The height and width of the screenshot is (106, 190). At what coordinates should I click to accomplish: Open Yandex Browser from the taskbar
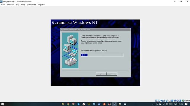coord(84,104)
